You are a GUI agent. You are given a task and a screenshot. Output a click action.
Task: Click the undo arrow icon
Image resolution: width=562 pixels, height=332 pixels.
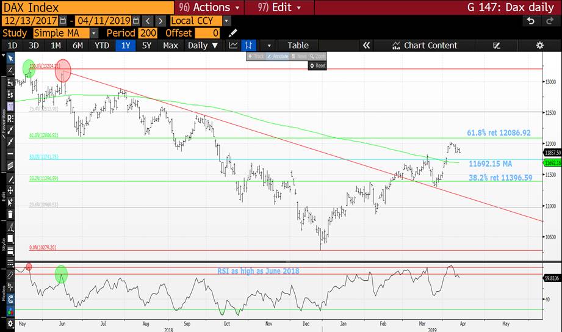[531, 21]
